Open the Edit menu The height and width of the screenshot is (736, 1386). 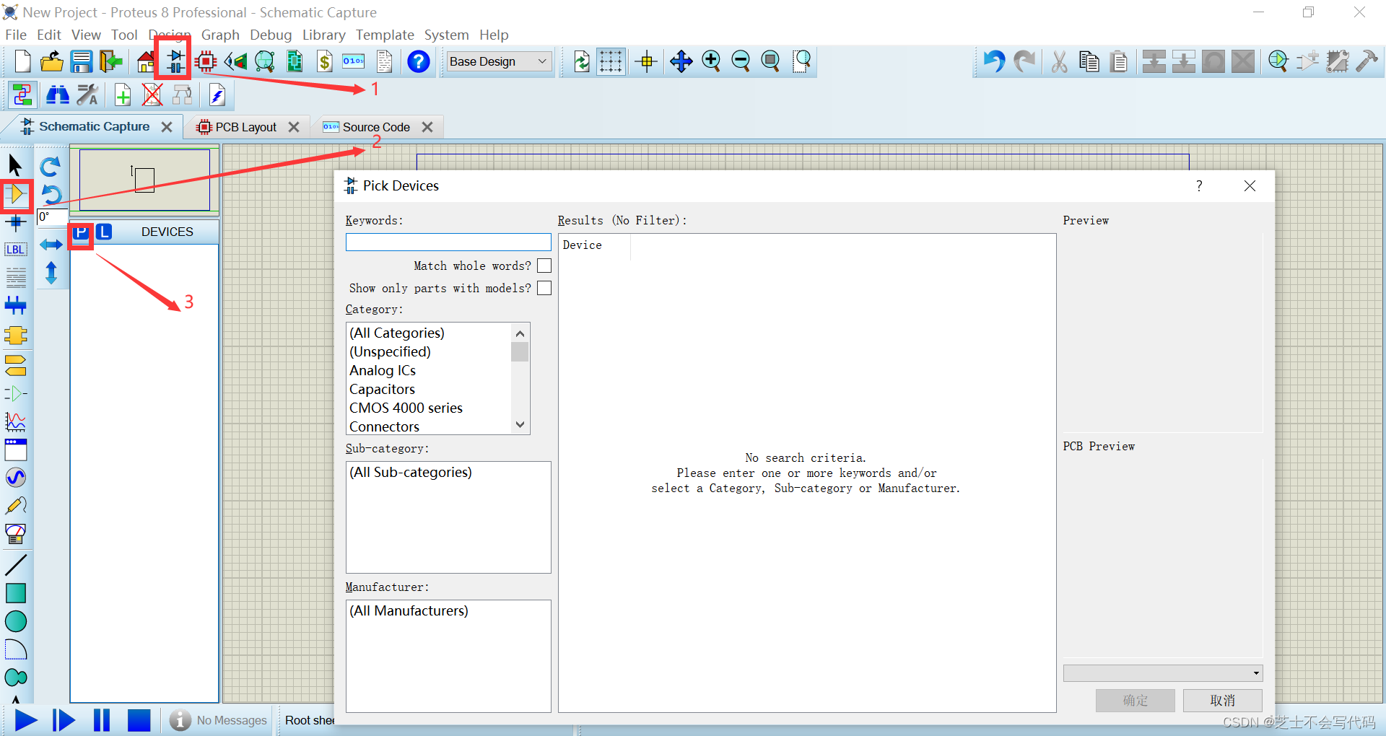pyautogui.click(x=49, y=35)
